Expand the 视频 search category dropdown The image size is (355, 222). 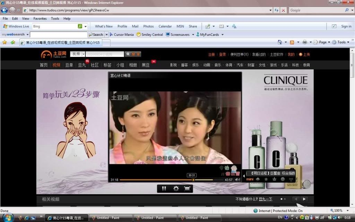(x=84, y=54)
